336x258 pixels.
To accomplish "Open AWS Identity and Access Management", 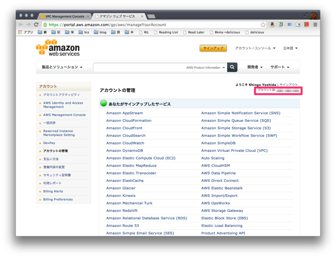I will [x=63, y=105].
